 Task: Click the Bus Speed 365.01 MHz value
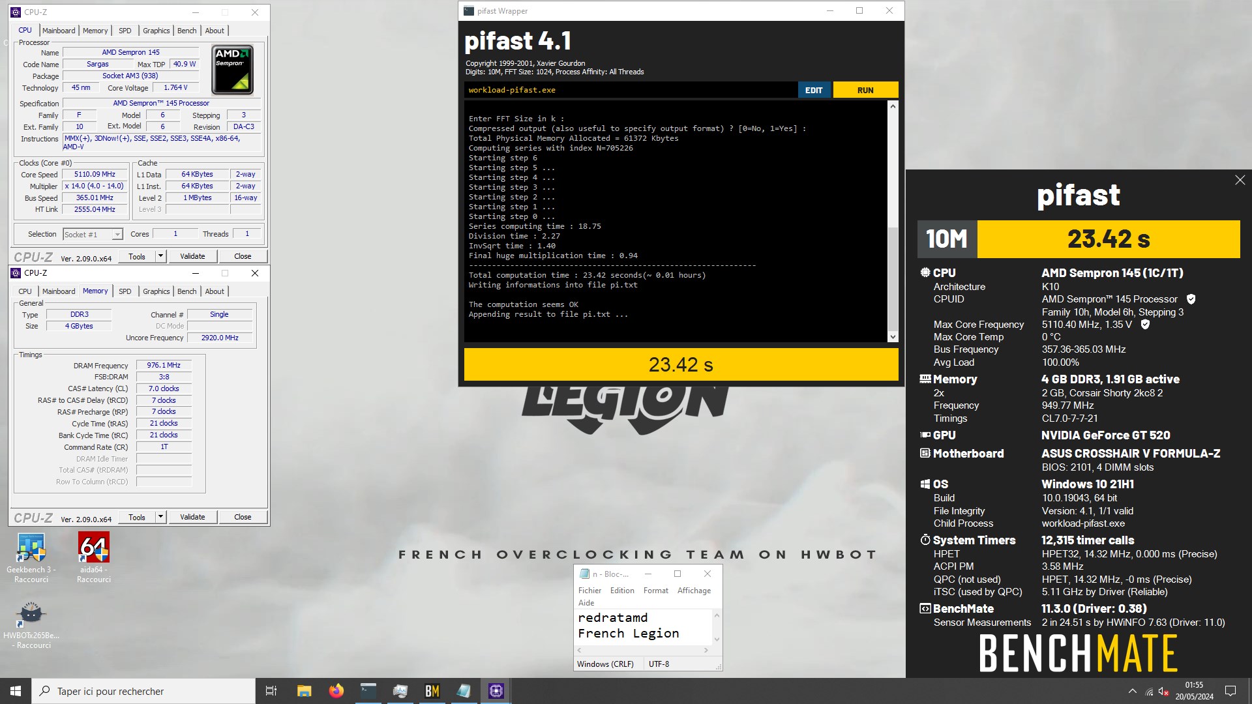click(x=95, y=198)
